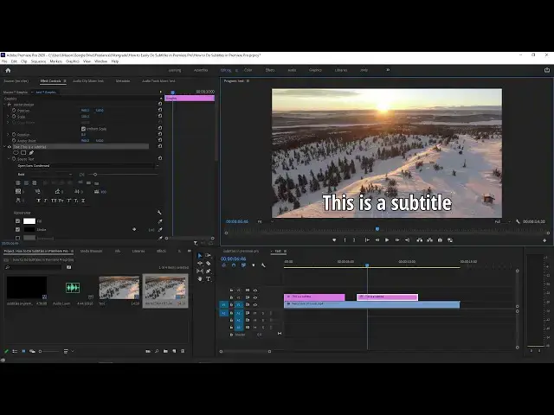Viewport: 554px width, 415px height.
Task: Switch to the Metadata tab
Action: [123, 80]
